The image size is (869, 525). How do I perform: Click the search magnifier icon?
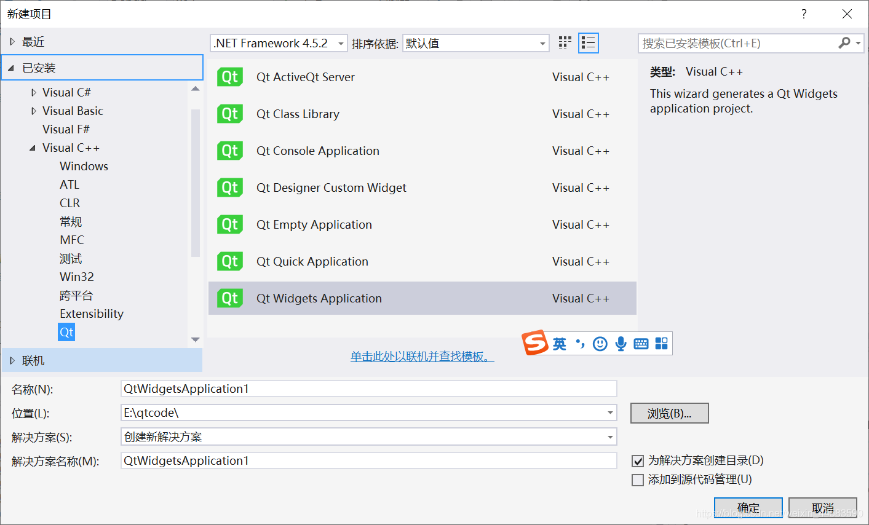[x=844, y=43]
